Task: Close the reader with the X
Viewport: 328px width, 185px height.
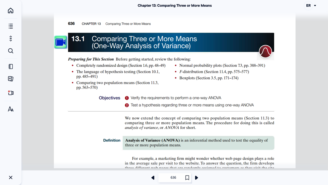Action: [10, 177]
